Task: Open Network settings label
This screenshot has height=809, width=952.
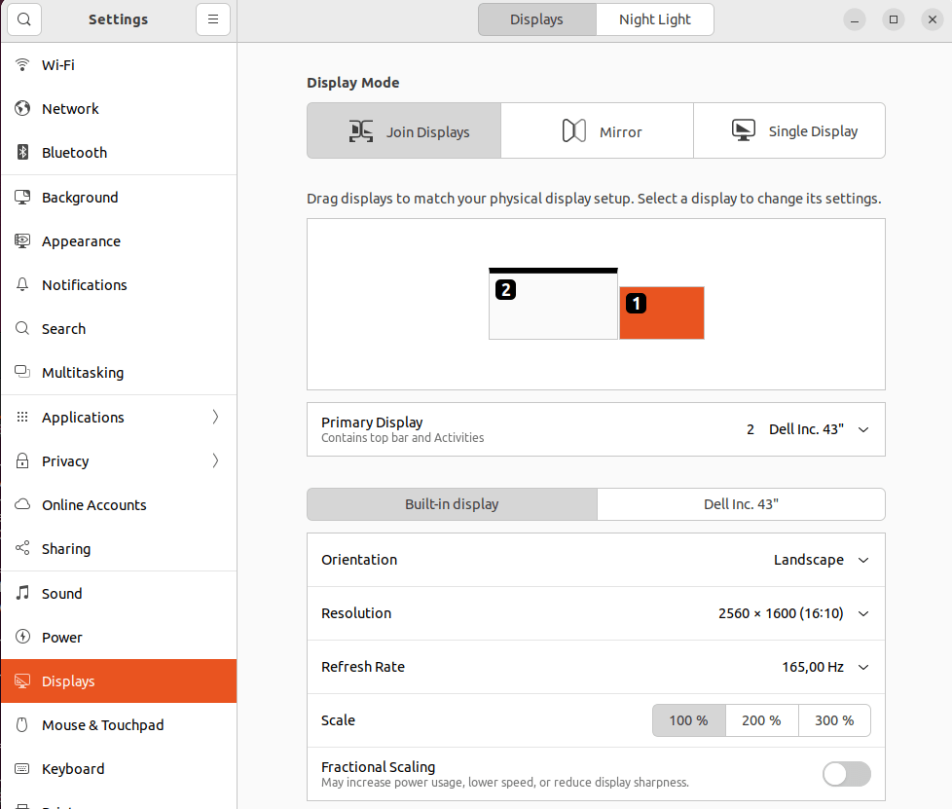Action: pos(70,109)
